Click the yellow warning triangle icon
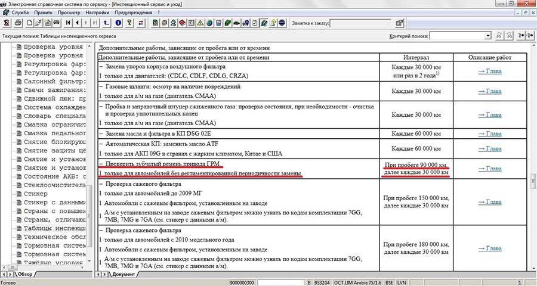537x286 pixels. [200, 23]
